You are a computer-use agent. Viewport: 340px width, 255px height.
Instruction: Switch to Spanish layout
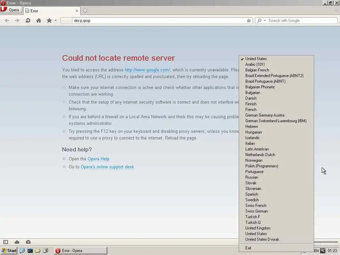[x=277, y=194]
